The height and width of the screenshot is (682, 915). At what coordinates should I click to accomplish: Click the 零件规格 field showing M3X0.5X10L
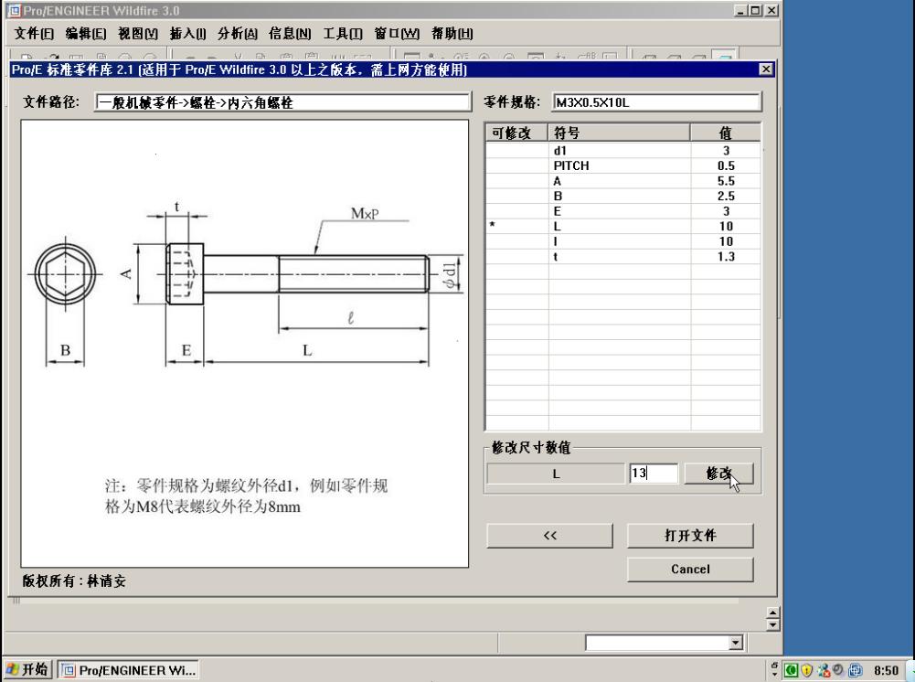[656, 102]
